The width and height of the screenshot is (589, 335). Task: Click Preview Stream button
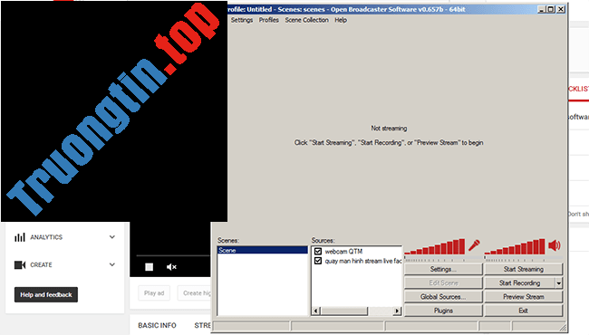pyautogui.click(x=523, y=297)
